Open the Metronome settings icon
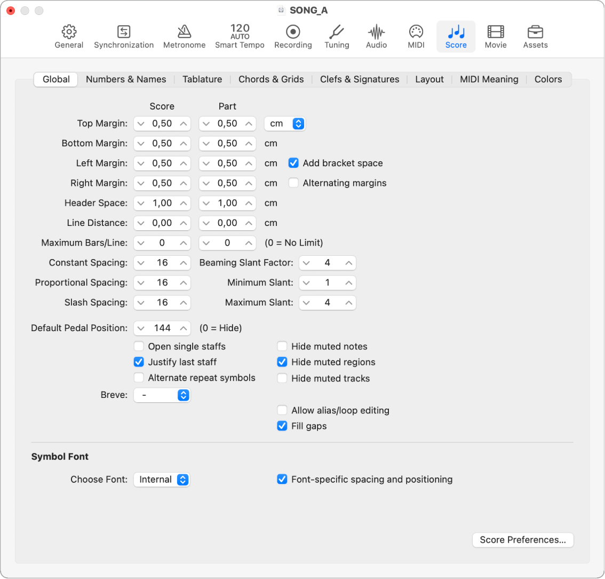The image size is (605, 579). click(x=184, y=32)
